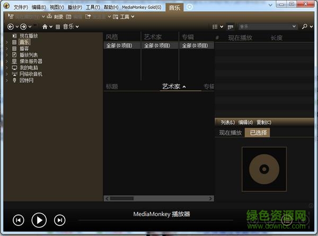Open the 文件(F) menu
318x236 pixels.
(21, 7)
